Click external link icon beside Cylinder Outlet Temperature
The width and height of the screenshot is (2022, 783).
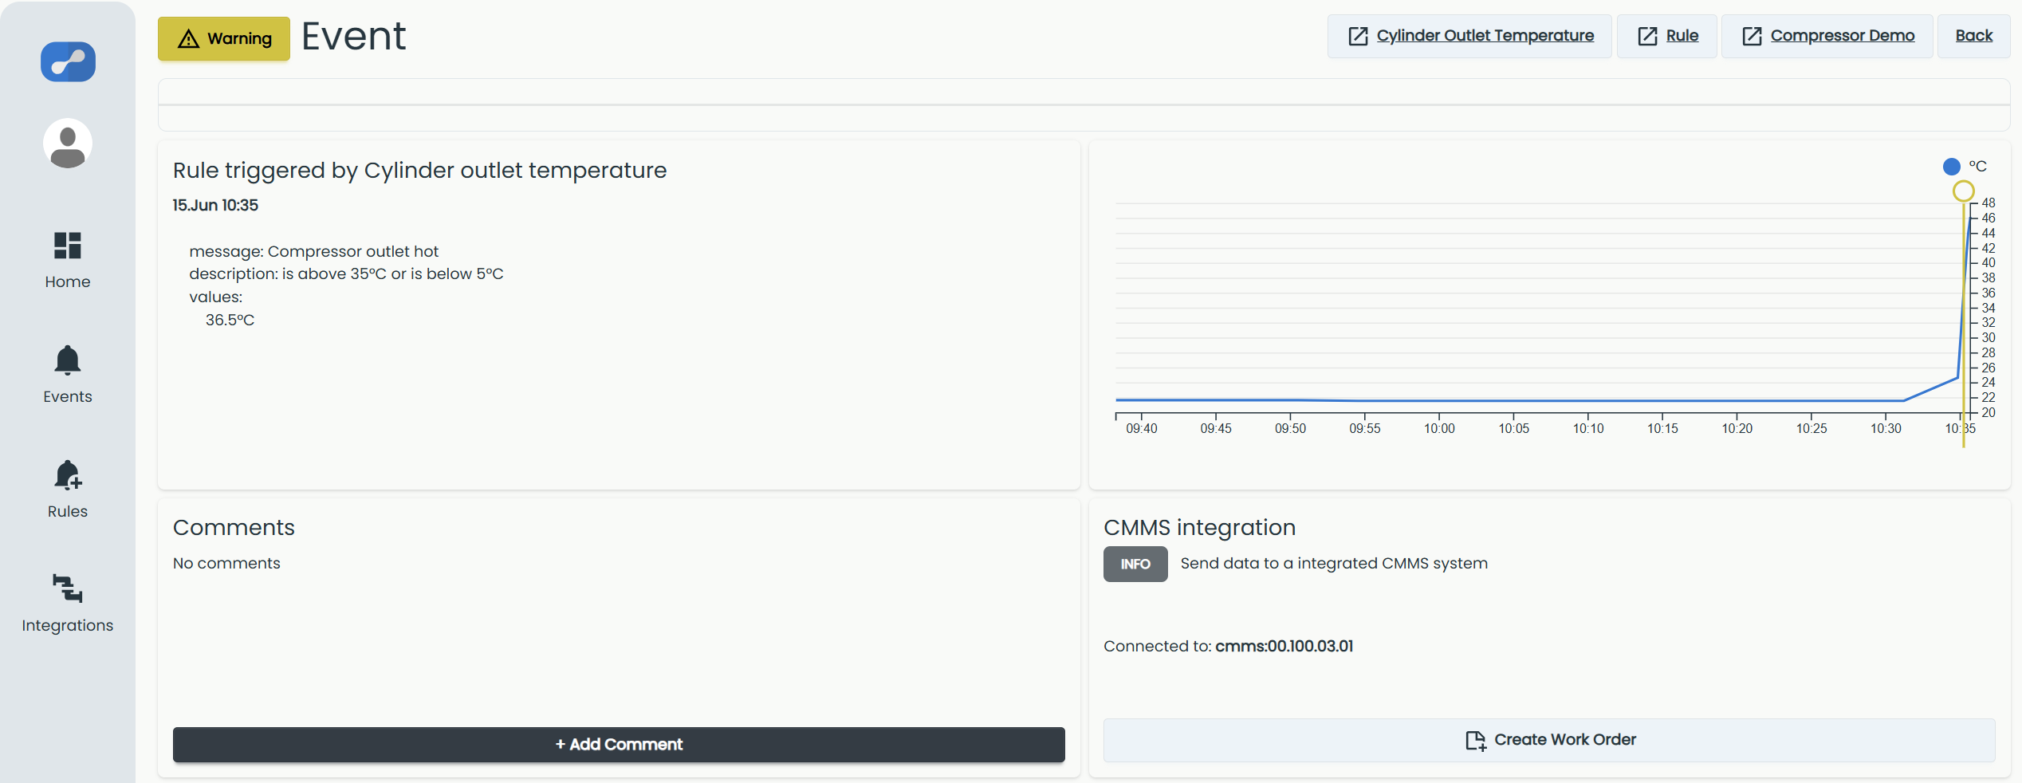(x=1358, y=36)
